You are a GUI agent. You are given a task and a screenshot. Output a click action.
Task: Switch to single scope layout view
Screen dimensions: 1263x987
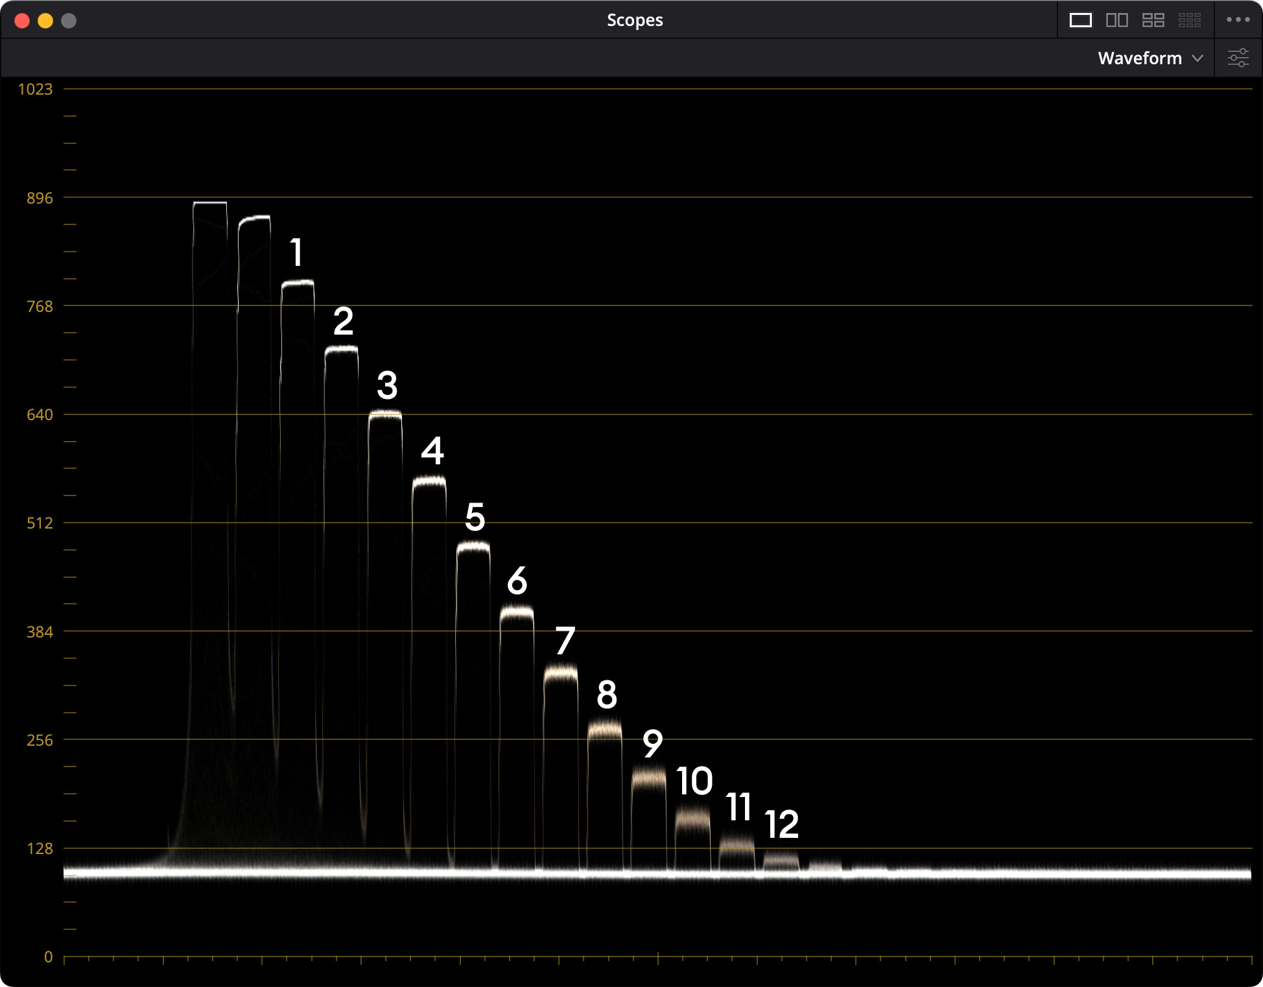1080,20
